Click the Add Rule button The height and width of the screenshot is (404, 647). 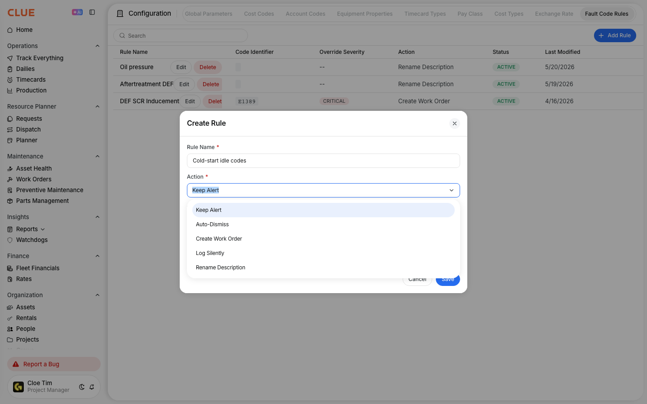pyautogui.click(x=615, y=35)
